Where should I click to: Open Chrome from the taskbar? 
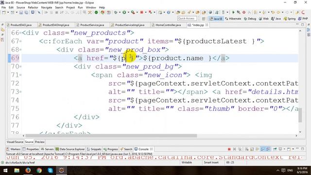tap(39, 170)
